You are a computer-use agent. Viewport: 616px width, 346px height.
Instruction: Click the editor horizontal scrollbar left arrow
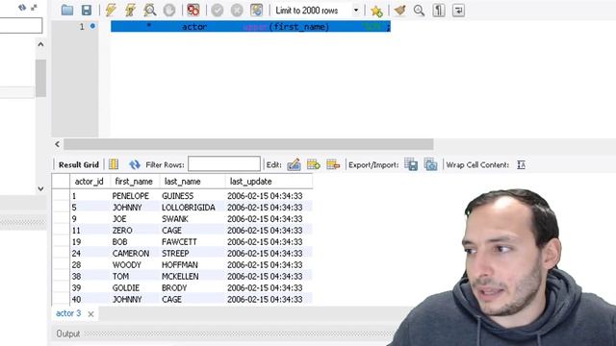click(x=58, y=144)
